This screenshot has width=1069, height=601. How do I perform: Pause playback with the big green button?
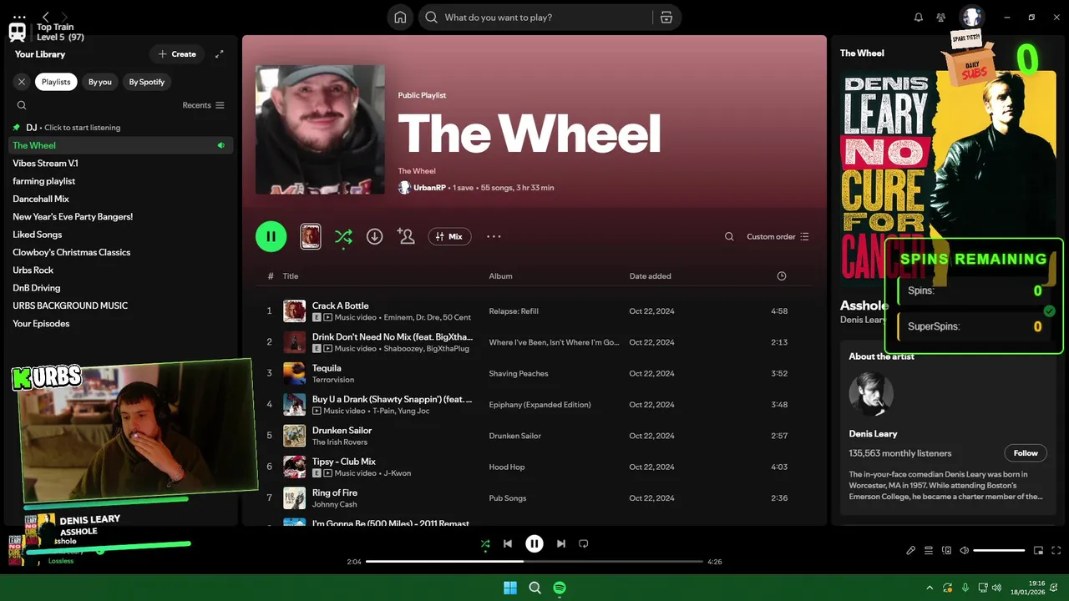click(x=271, y=236)
